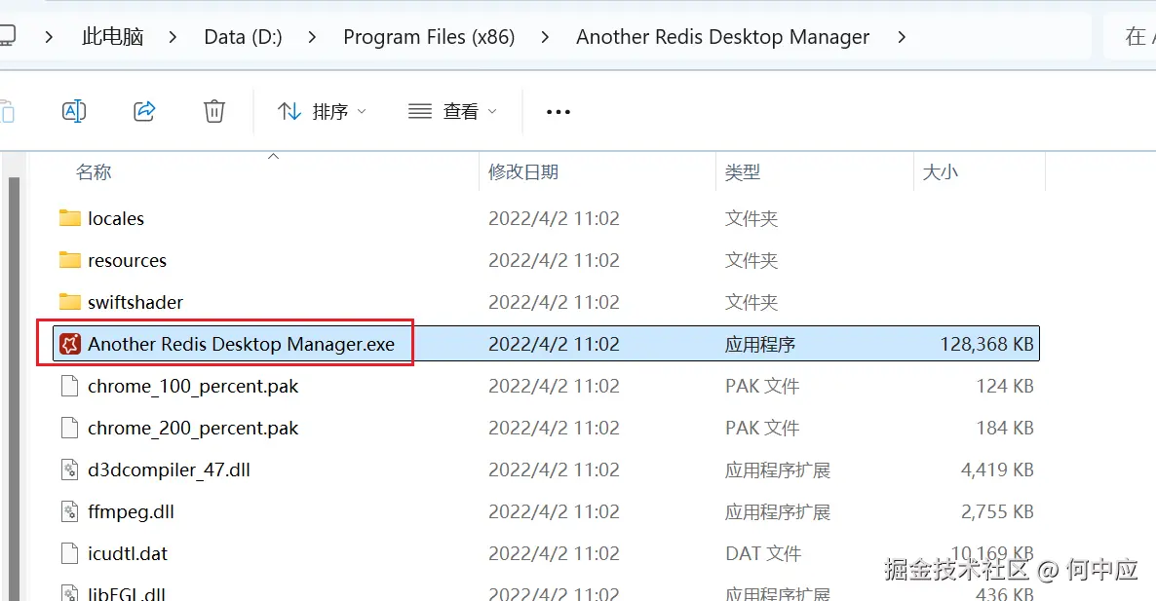Select Another Redis Desktop Manager.exe file name
This screenshot has height=601, width=1156.
coord(241,344)
